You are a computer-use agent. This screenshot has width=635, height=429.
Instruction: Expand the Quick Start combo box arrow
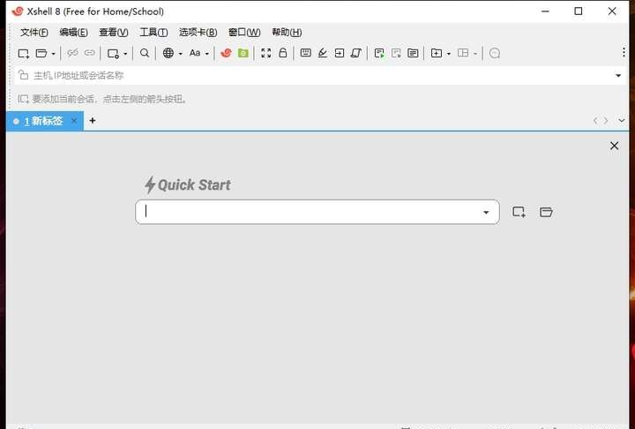click(x=486, y=212)
